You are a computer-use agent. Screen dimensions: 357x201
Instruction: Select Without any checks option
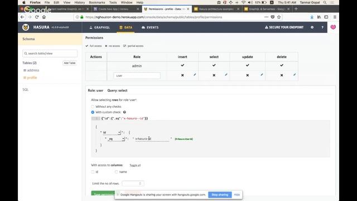[93, 107]
